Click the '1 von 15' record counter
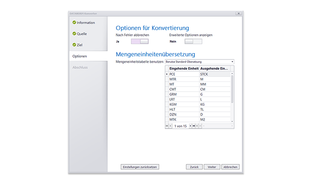The width and height of the screenshot is (312, 184). [x=181, y=126]
